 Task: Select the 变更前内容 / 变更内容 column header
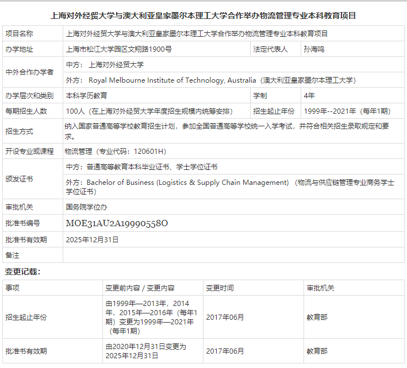[140, 288]
